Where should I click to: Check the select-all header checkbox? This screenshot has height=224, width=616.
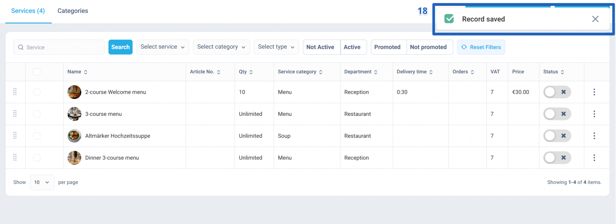(37, 72)
